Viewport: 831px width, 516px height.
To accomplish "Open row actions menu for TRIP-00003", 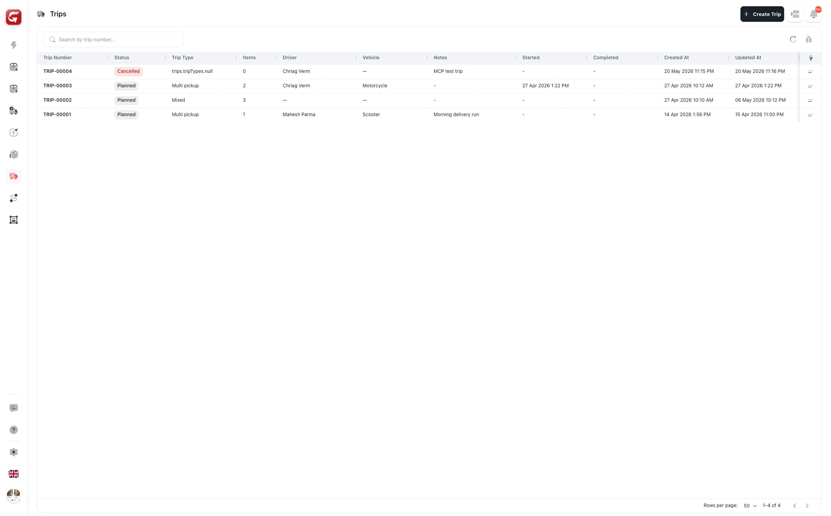I will point(811,86).
